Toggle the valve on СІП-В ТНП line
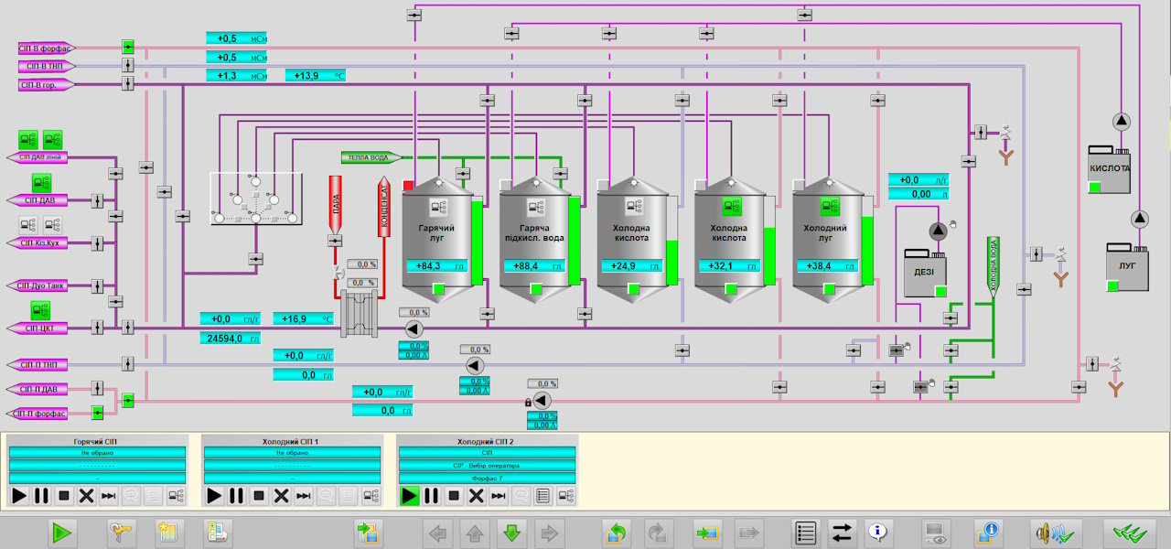Image resolution: width=1171 pixels, height=549 pixels. (128, 66)
